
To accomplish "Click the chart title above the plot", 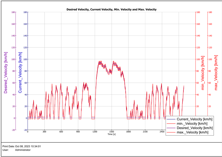I will (111, 9).
